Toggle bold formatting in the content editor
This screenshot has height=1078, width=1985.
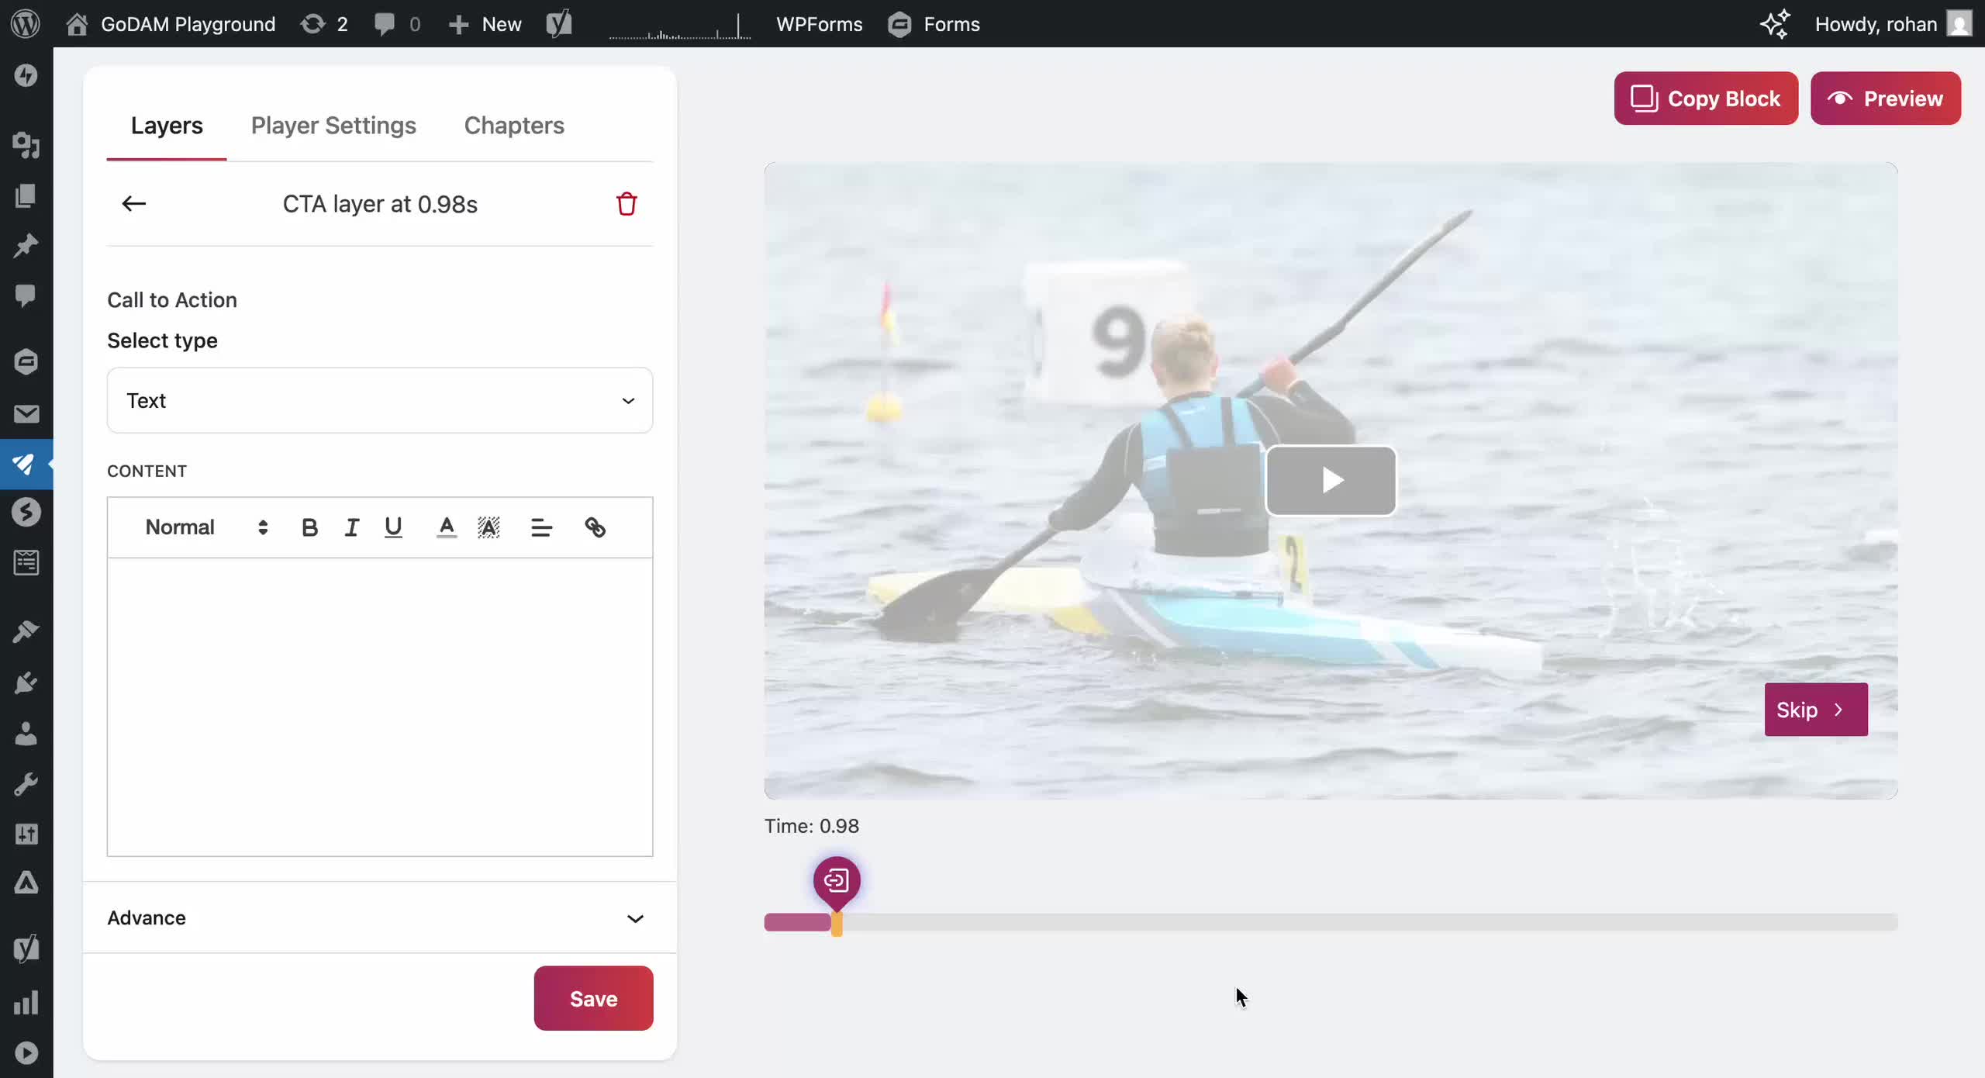(309, 527)
